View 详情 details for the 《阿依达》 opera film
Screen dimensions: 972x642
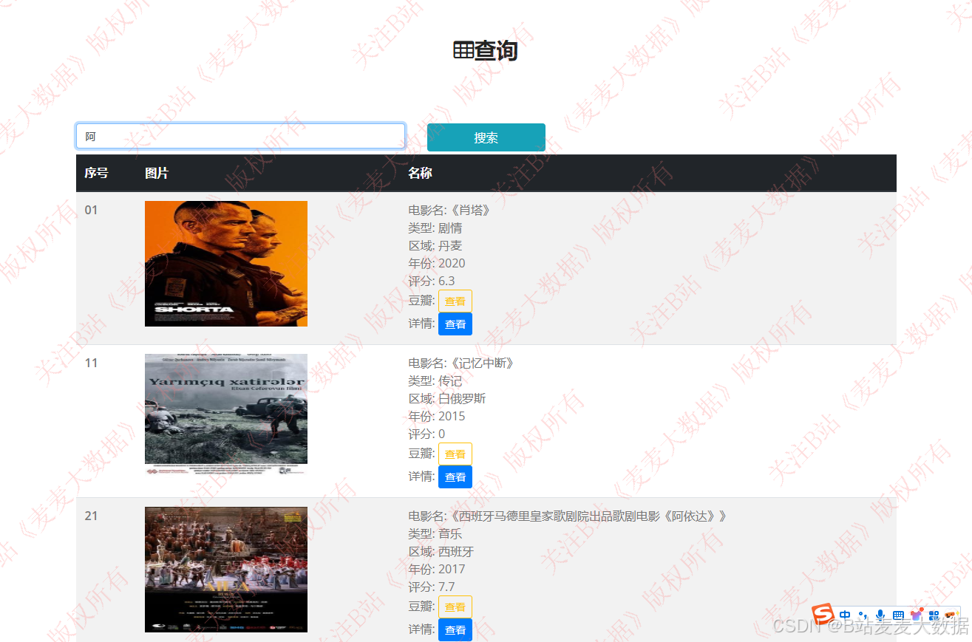(455, 629)
